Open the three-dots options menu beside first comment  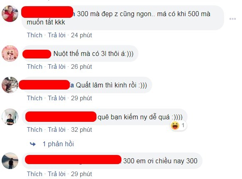pyautogui.click(x=232, y=19)
